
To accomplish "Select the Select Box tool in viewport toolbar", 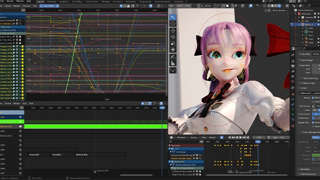I will click(173, 17).
